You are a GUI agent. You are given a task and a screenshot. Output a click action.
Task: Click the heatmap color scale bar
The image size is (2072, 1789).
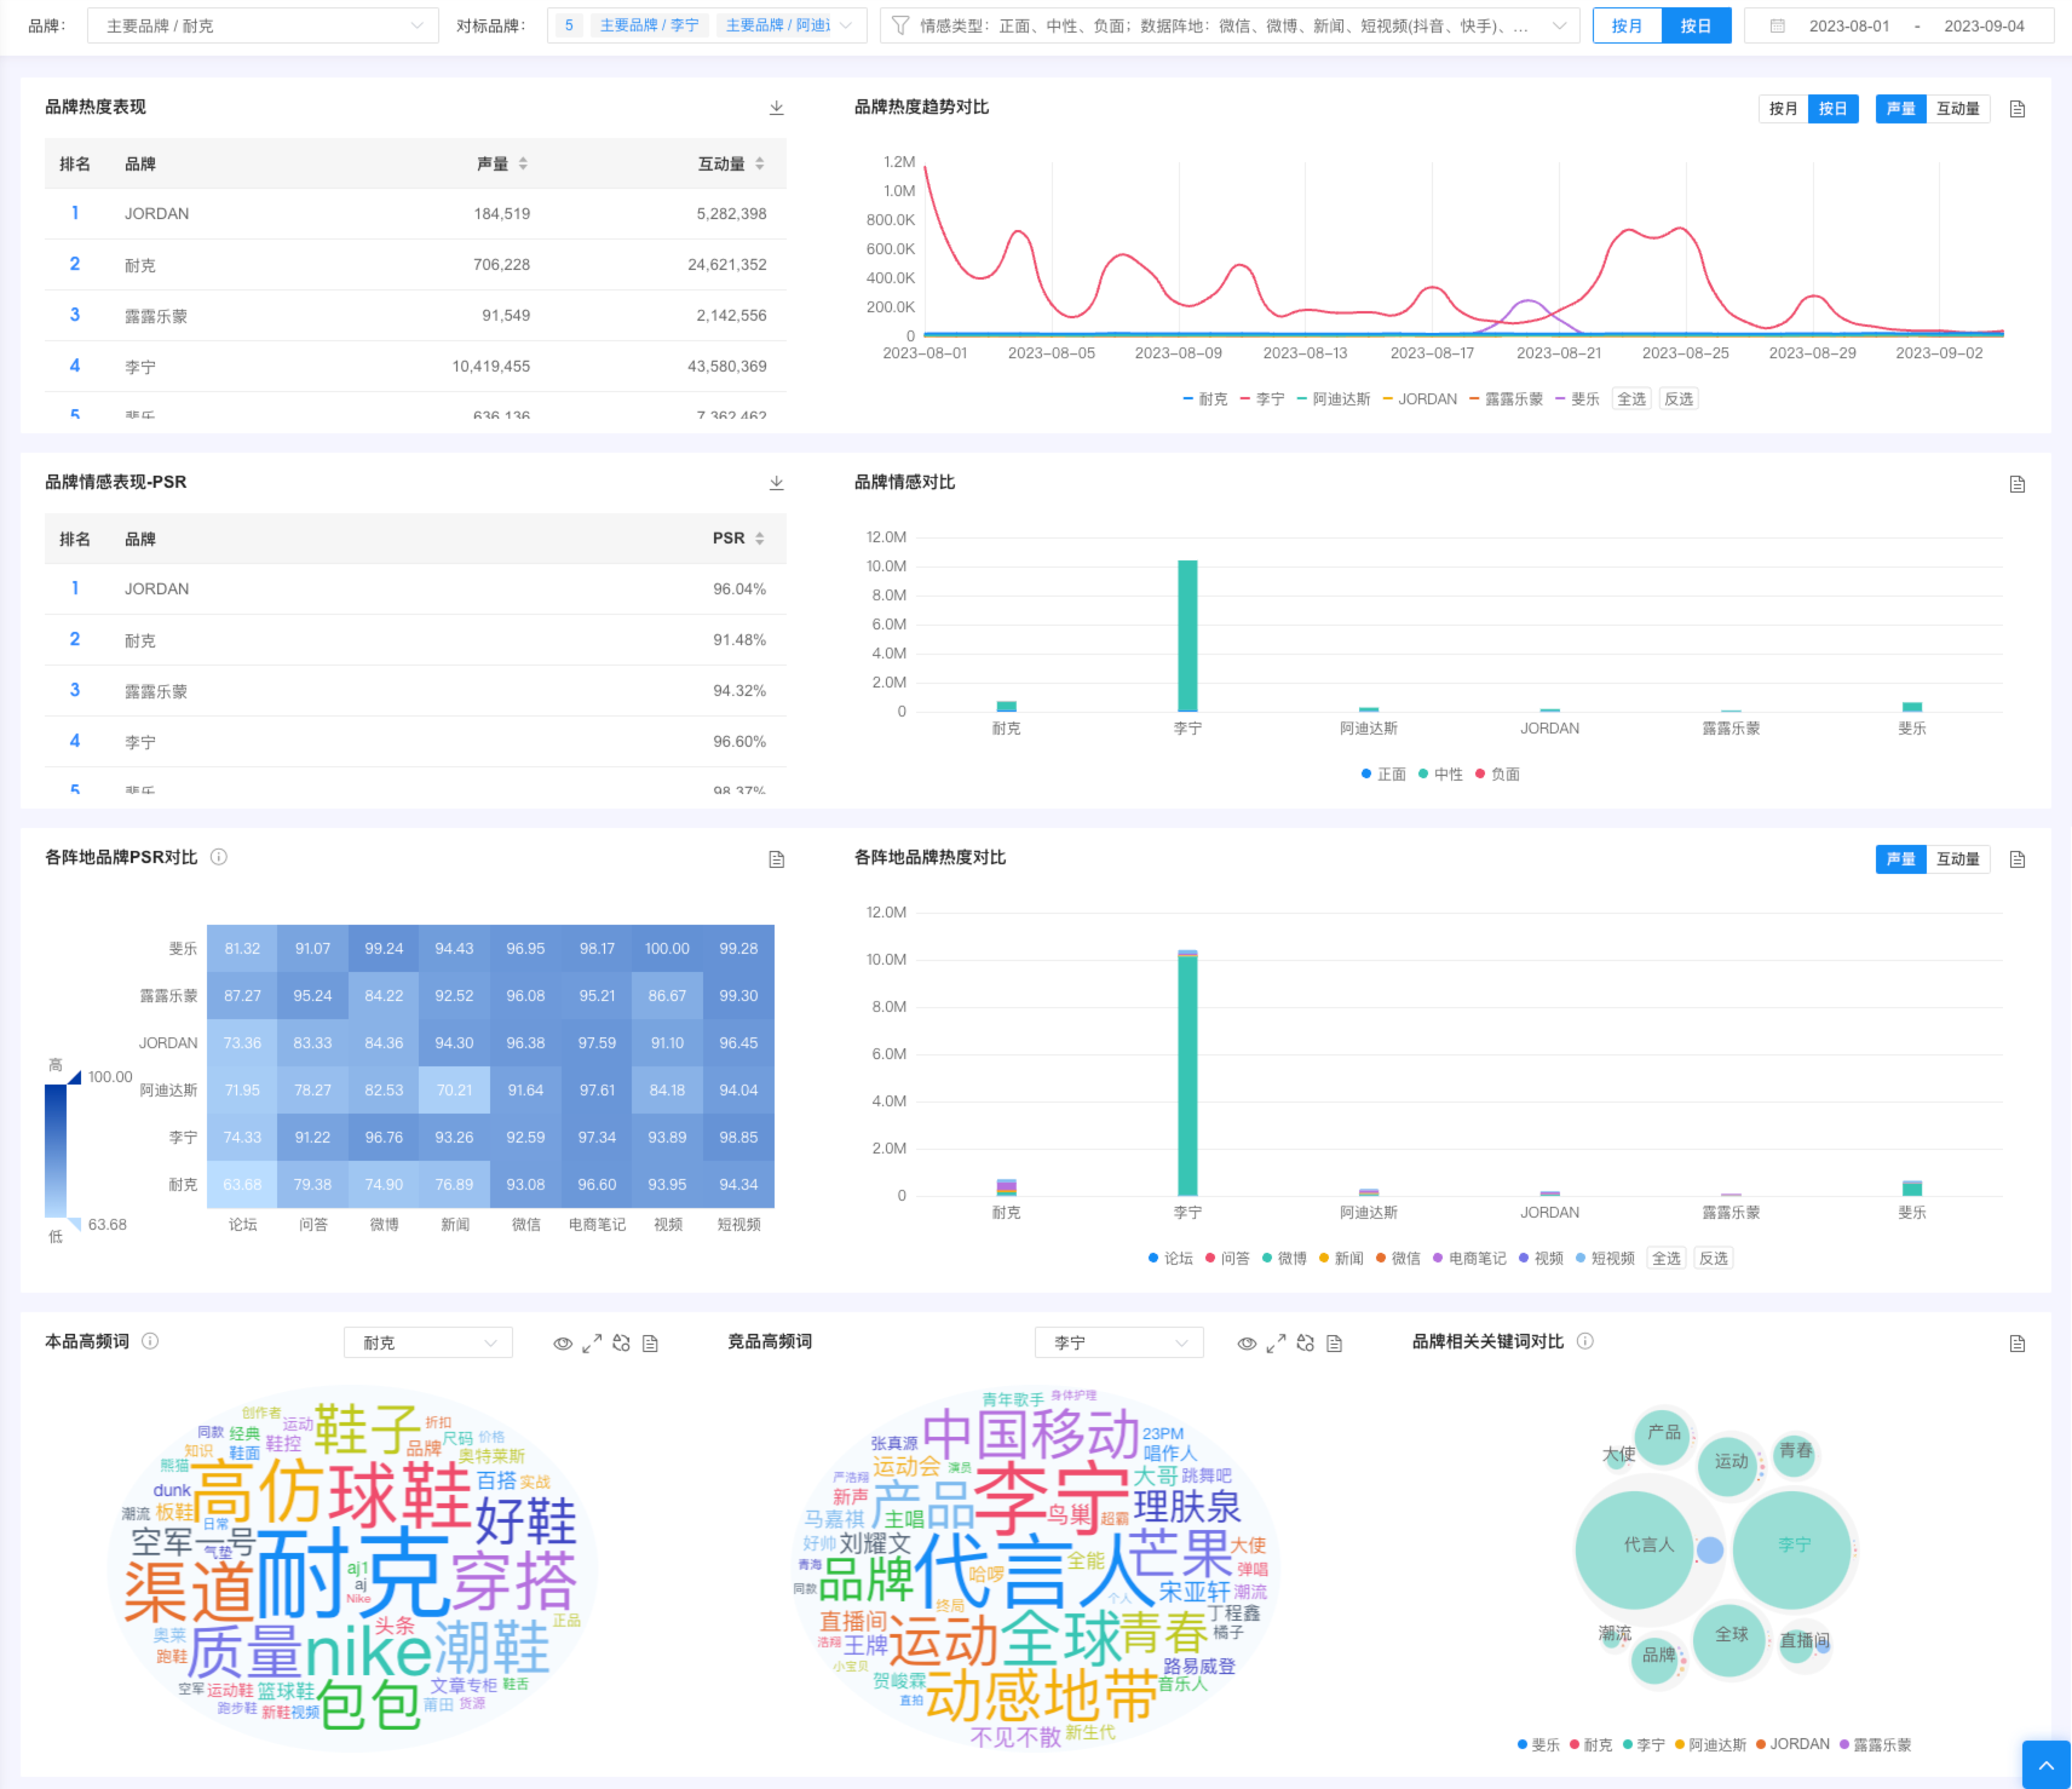pos(56,1150)
